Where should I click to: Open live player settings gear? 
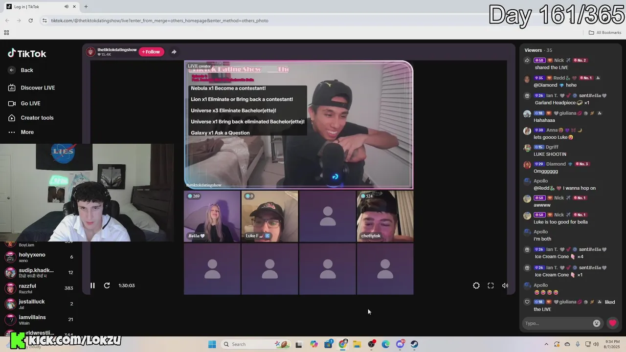click(476, 286)
